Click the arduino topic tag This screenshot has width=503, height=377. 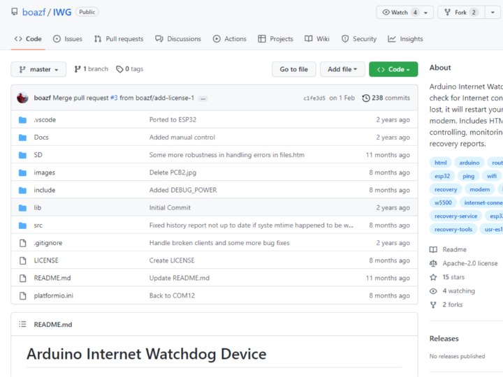click(x=469, y=163)
